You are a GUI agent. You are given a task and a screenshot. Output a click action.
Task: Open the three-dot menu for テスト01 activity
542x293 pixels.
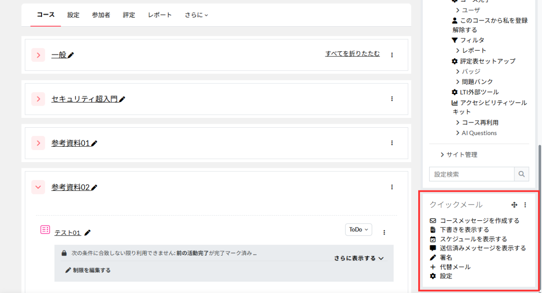pyautogui.click(x=384, y=233)
